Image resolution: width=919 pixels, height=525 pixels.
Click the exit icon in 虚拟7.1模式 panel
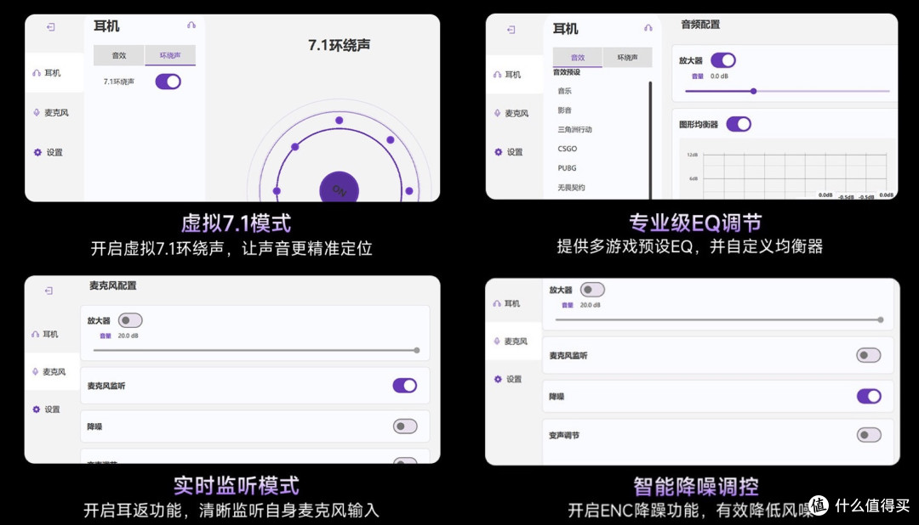(51, 27)
